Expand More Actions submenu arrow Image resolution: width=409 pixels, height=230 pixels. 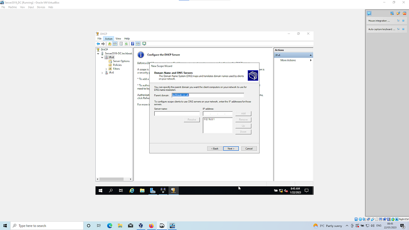[x=311, y=60]
